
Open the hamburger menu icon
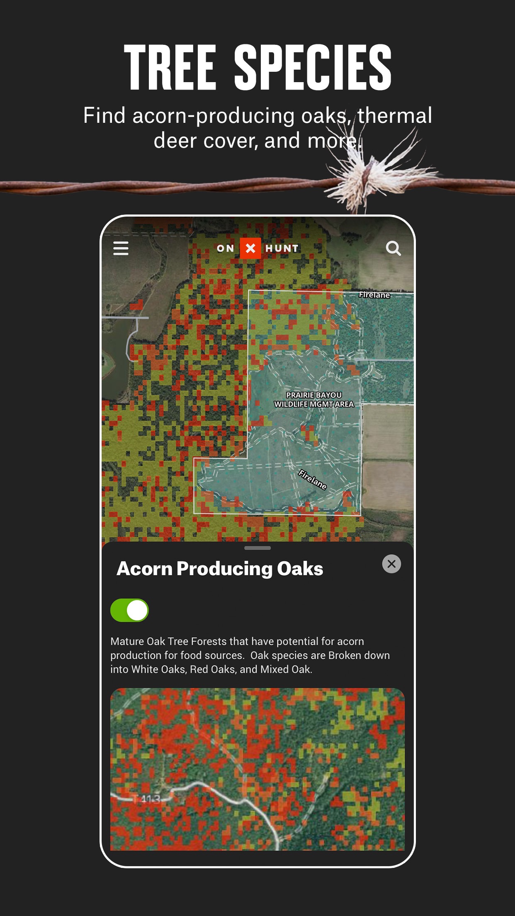coord(121,248)
